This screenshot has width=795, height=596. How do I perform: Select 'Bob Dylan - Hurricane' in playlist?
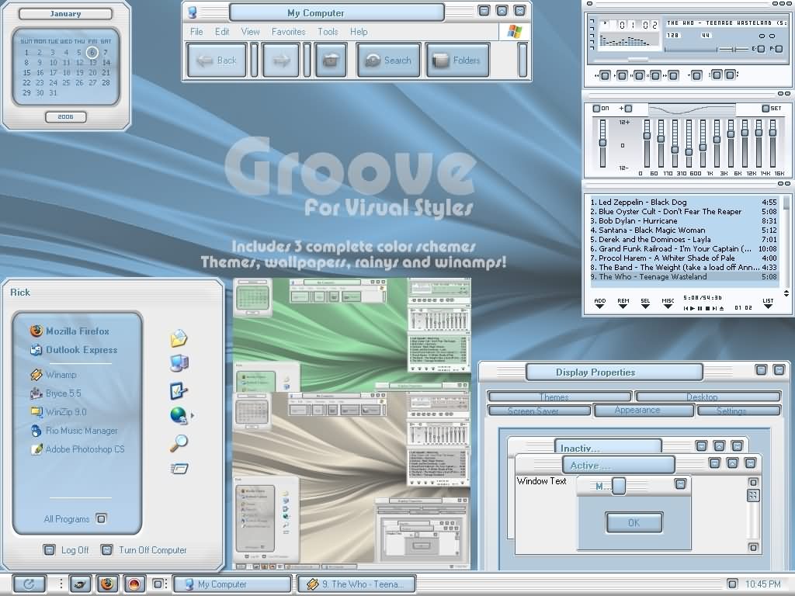(683, 220)
